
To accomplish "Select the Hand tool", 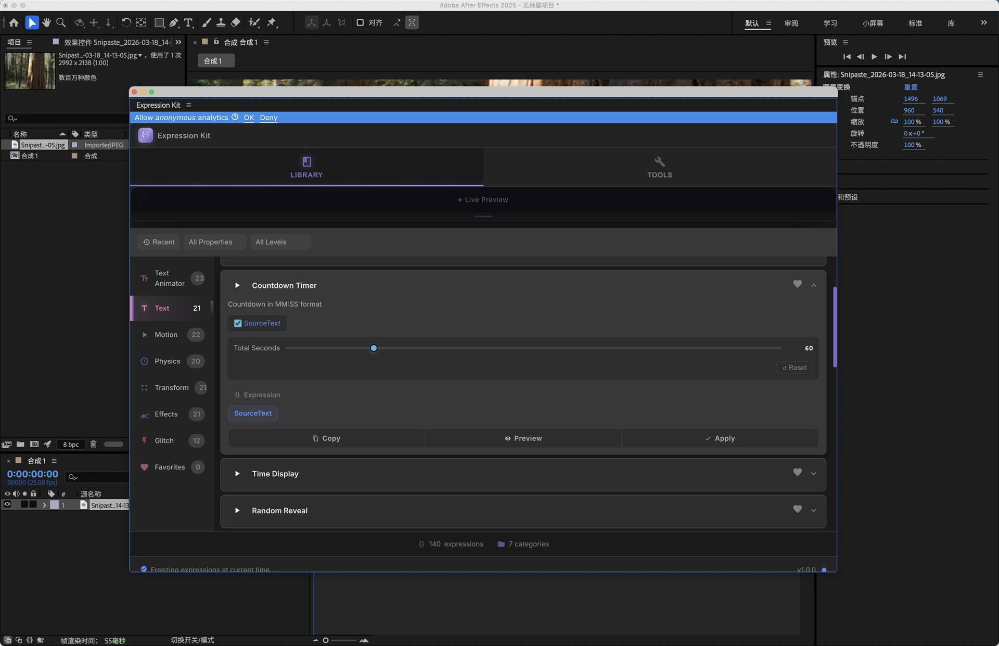I will coord(46,22).
